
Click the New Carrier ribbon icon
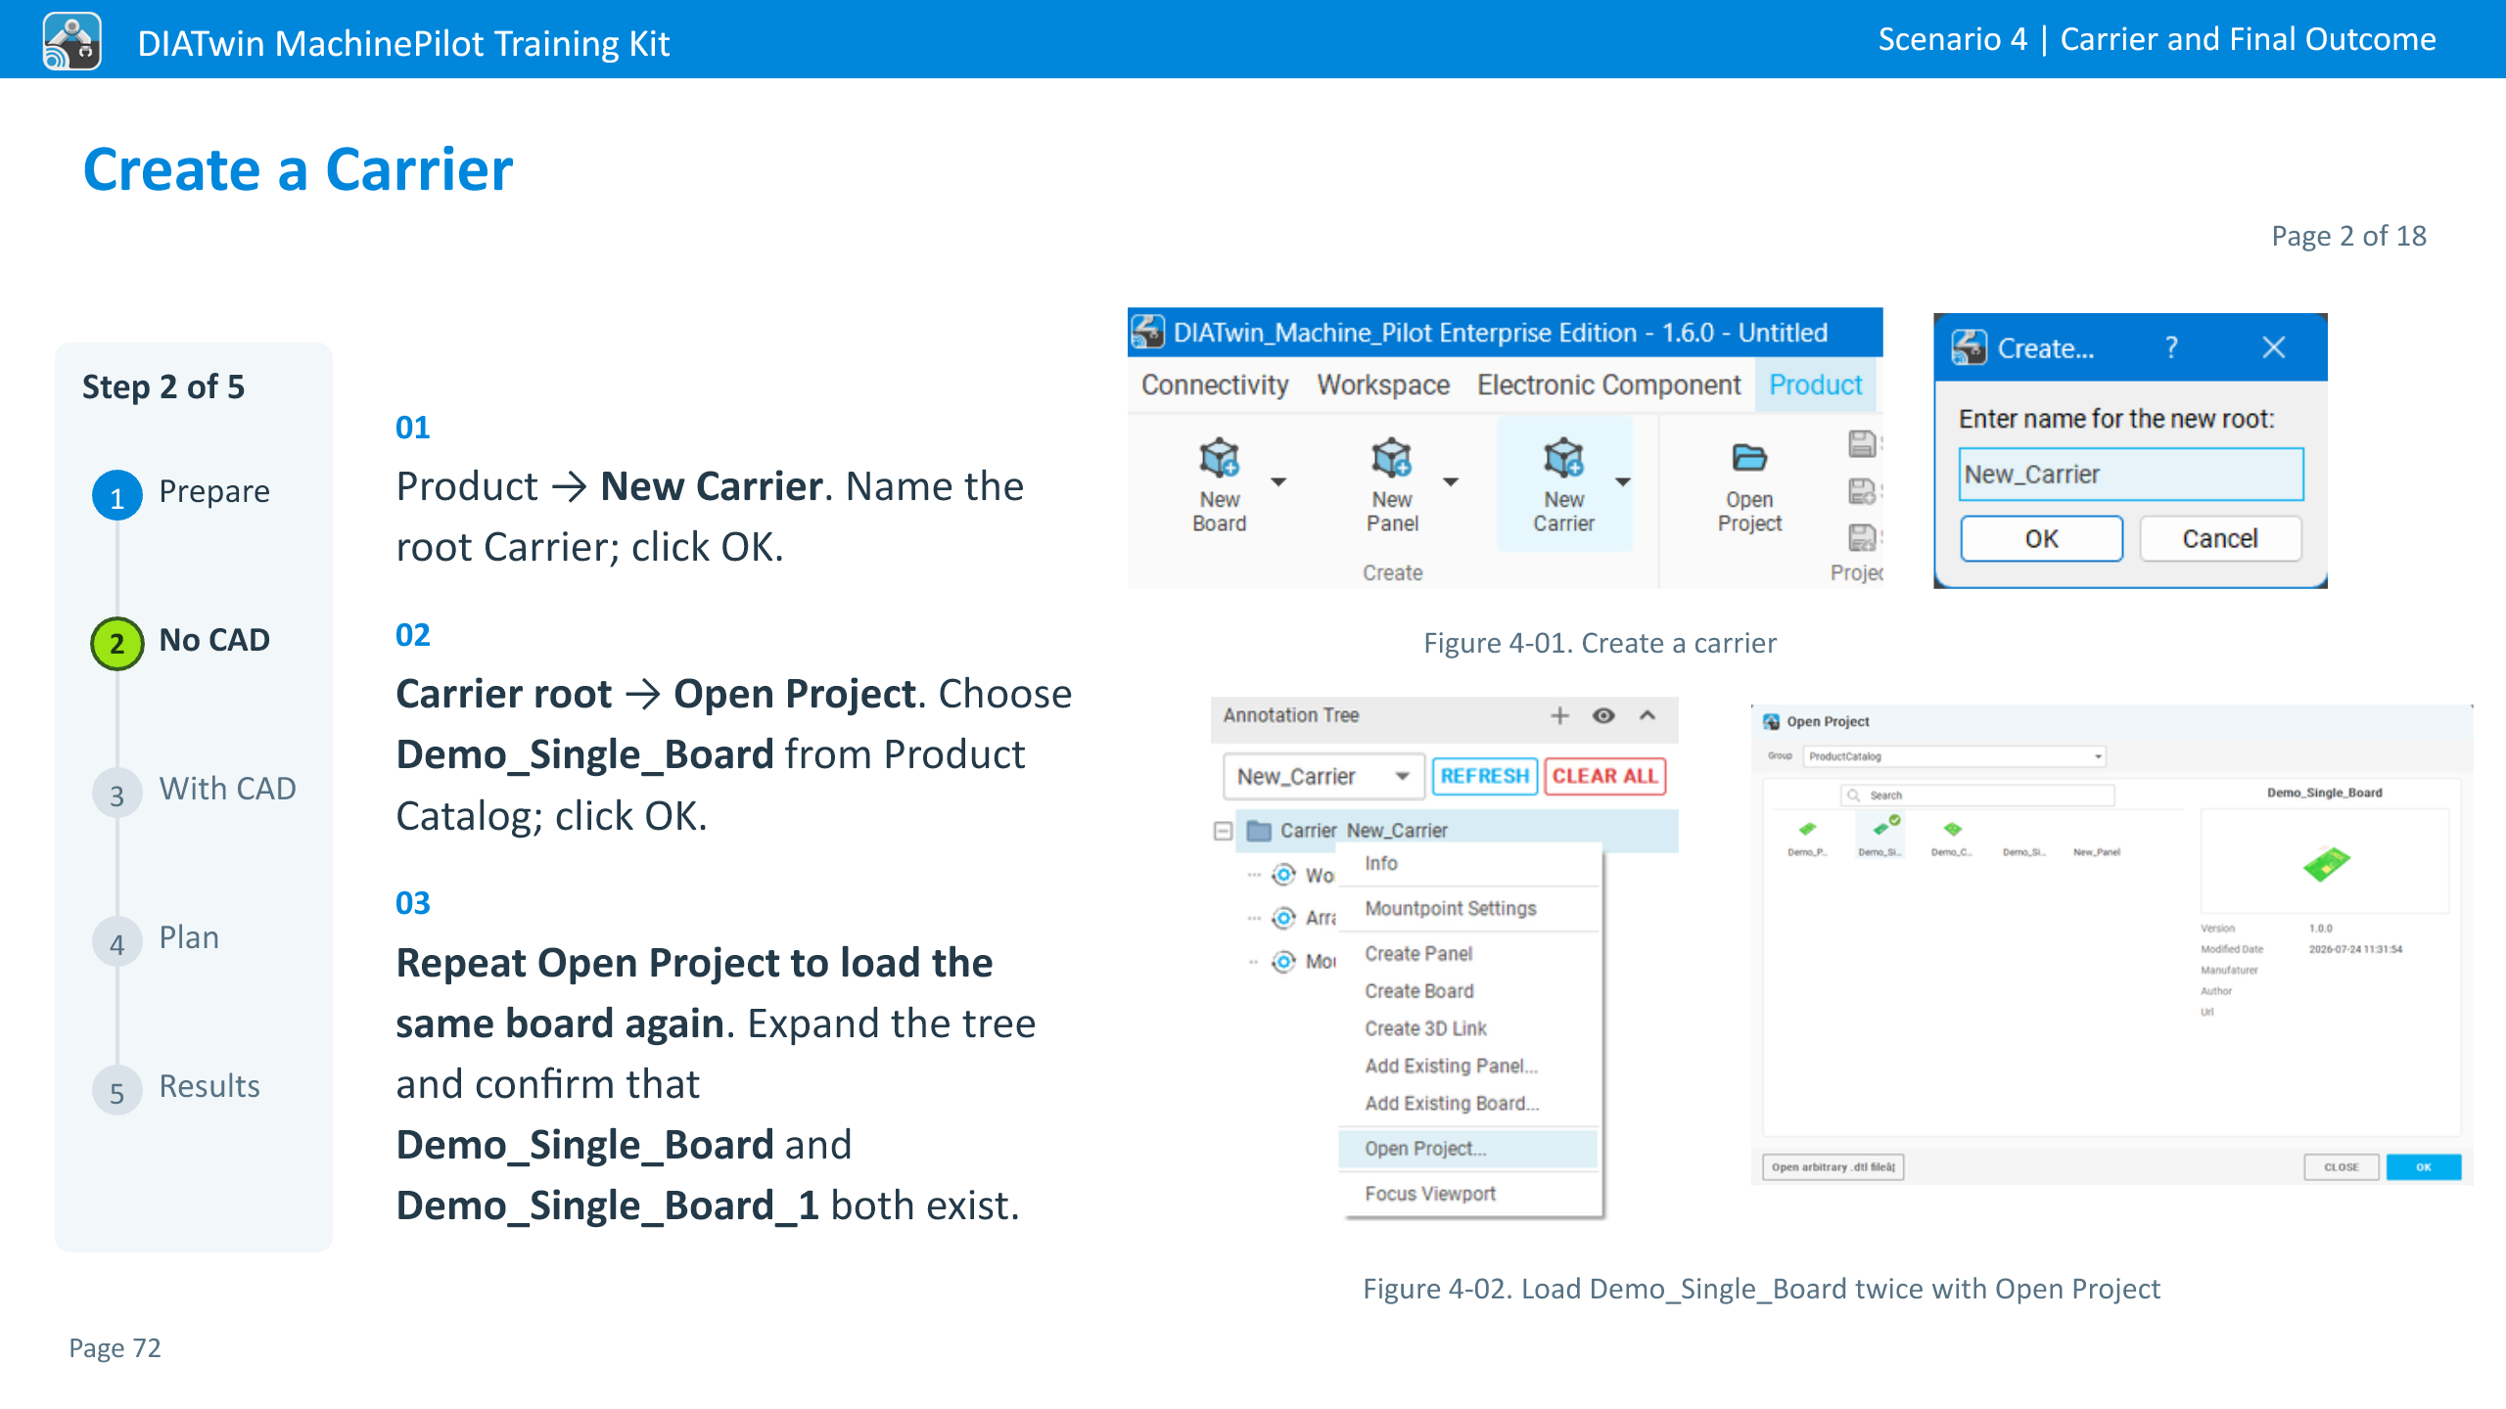click(x=1563, y=458)
